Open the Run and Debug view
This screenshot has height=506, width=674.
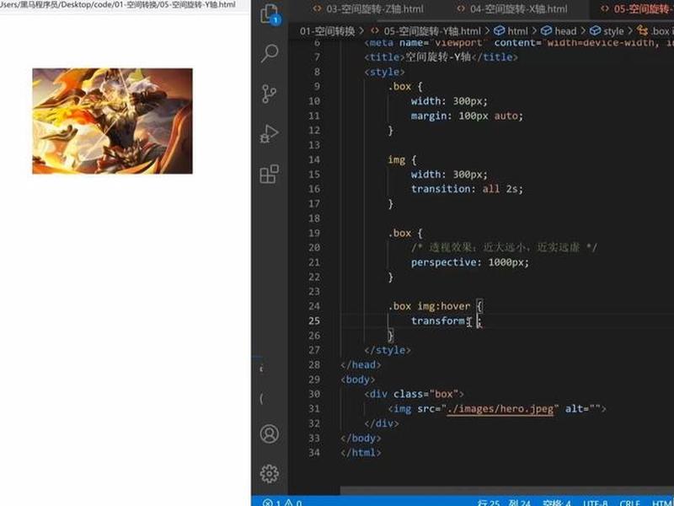pyautogui.click(x=270, y=133)
